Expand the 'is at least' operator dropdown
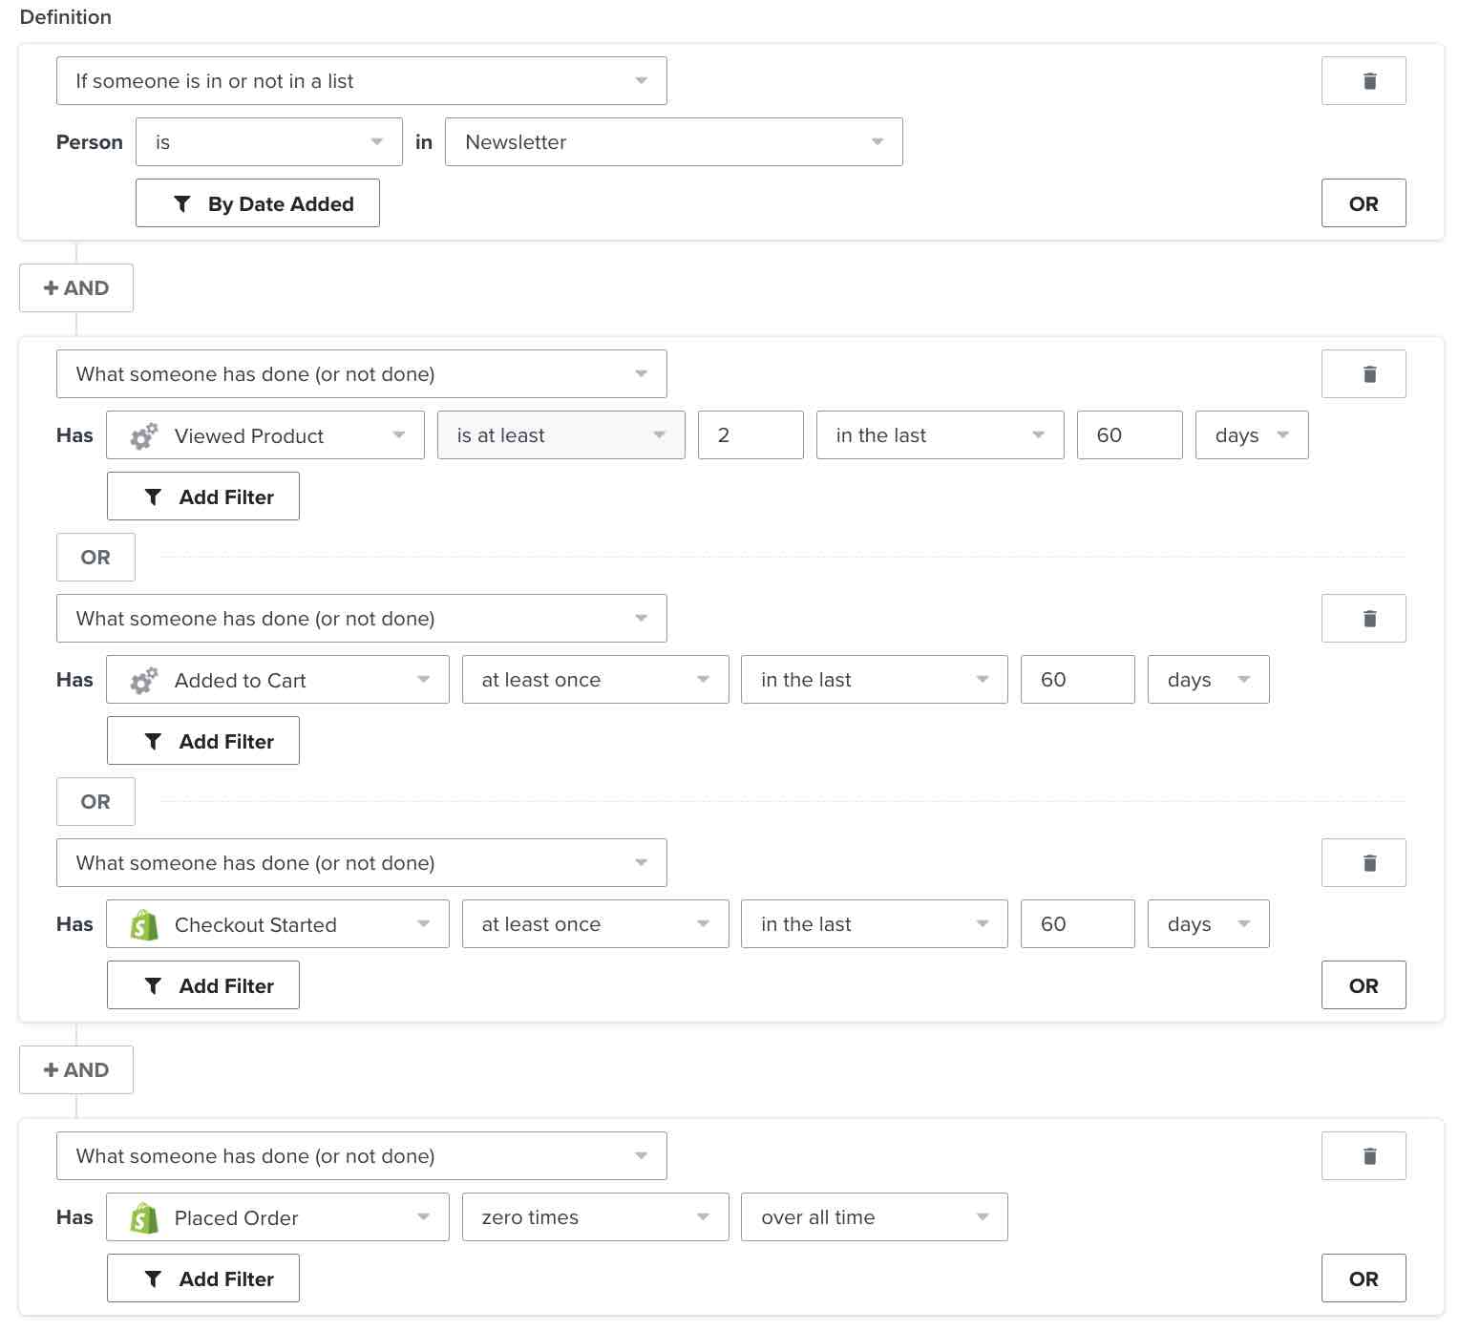 tap(560, 435)
